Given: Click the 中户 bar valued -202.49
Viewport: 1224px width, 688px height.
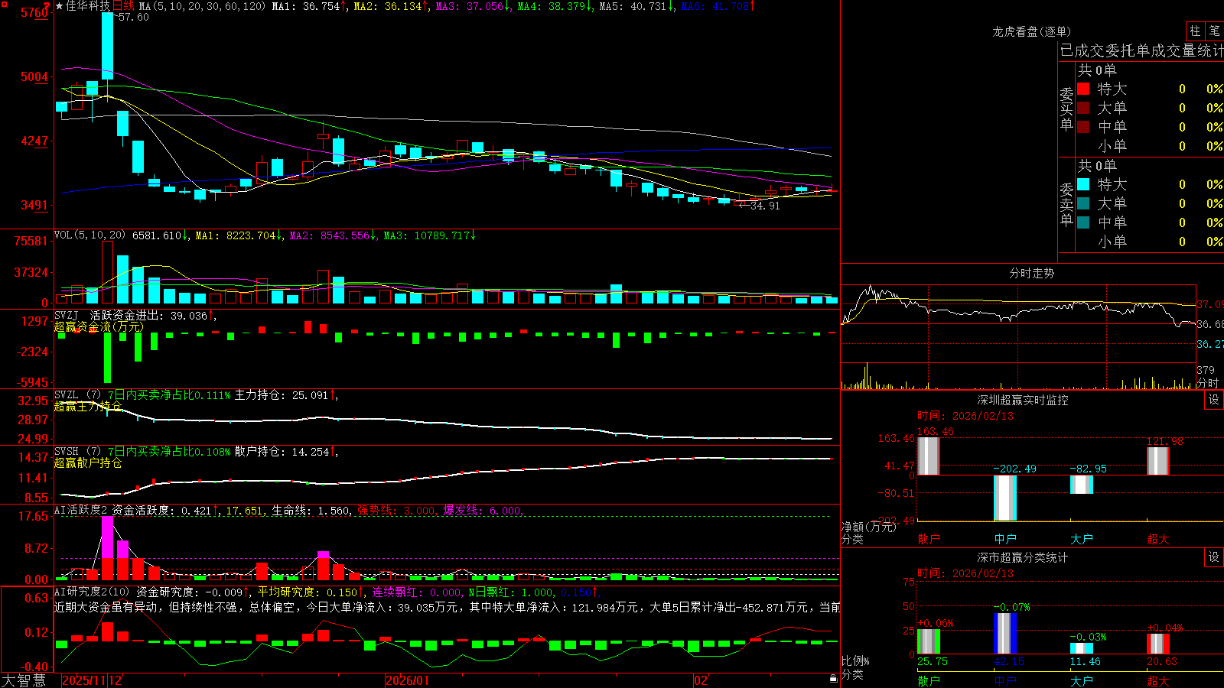Looking at the screenshot, I should 1005,498.
